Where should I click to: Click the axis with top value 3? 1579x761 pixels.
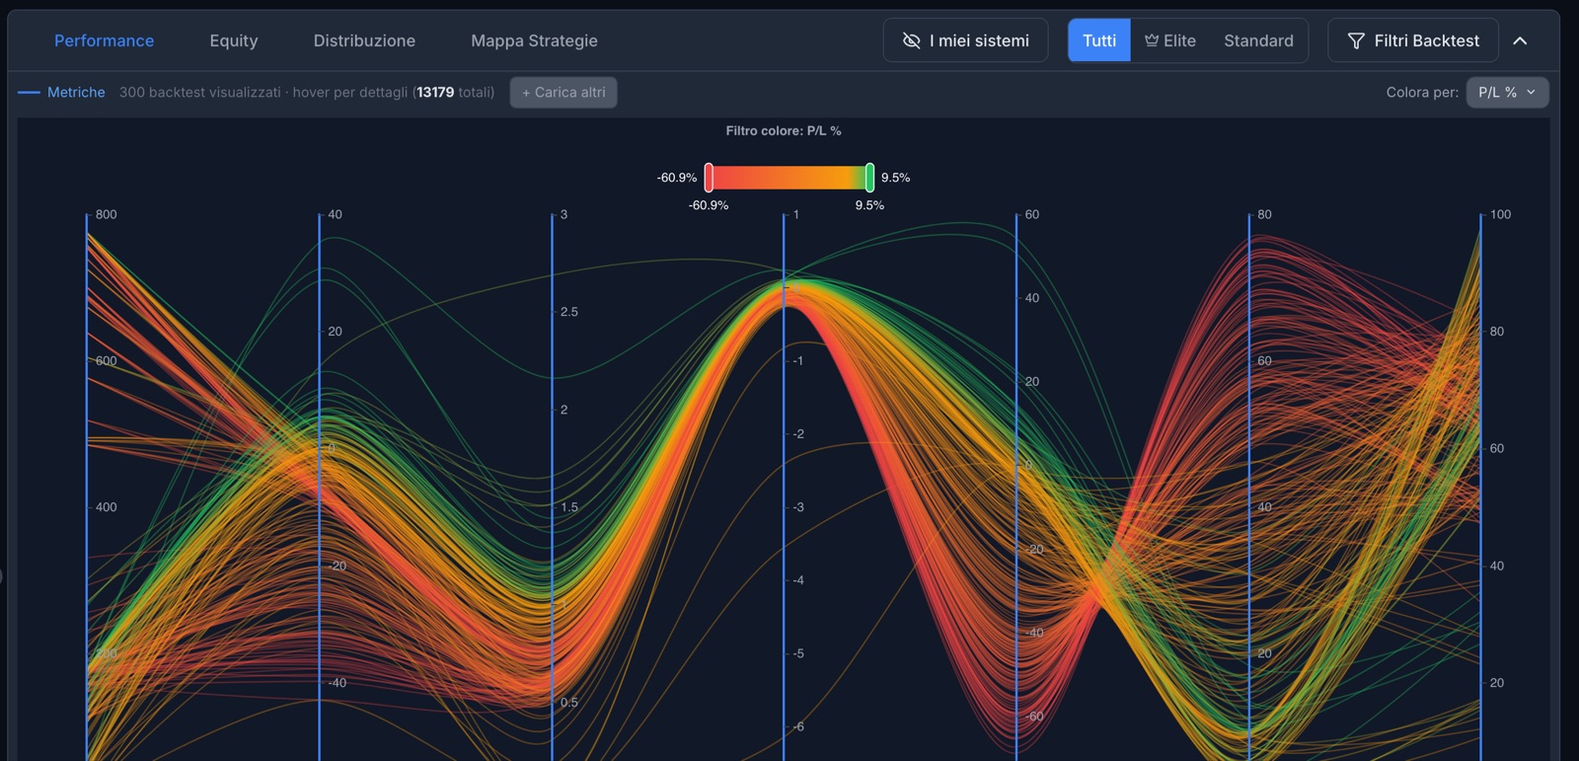coord(552,487)
